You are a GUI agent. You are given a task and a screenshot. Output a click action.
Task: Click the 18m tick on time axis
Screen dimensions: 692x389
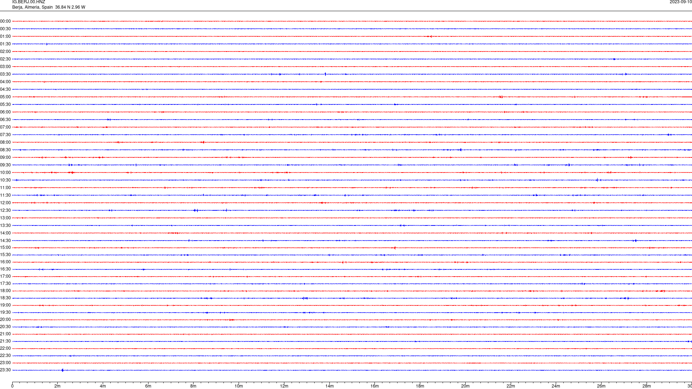(420, 386)
